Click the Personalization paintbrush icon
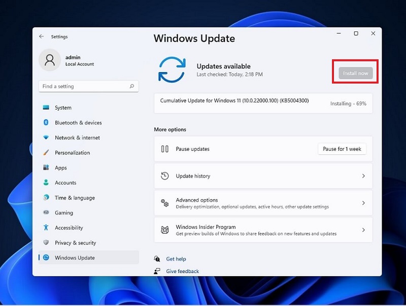The width and height of the screenshot is (406, 306). click(46, 152)
